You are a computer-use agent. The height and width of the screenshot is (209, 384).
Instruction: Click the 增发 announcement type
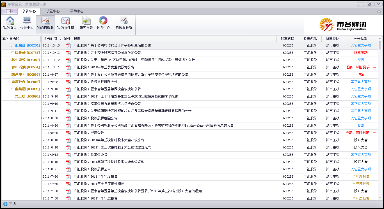pyautogui.click(x=361, y=75)
